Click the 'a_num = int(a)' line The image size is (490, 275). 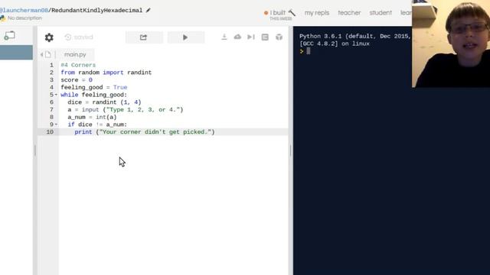pos(92,117)
